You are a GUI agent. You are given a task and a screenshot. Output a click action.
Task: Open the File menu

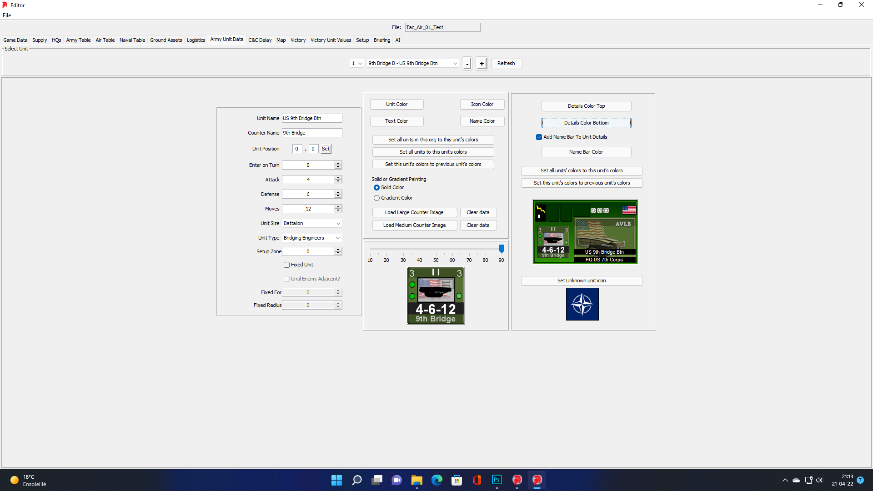[7, 15]
